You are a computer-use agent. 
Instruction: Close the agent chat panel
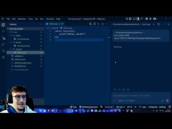(169, 24)
